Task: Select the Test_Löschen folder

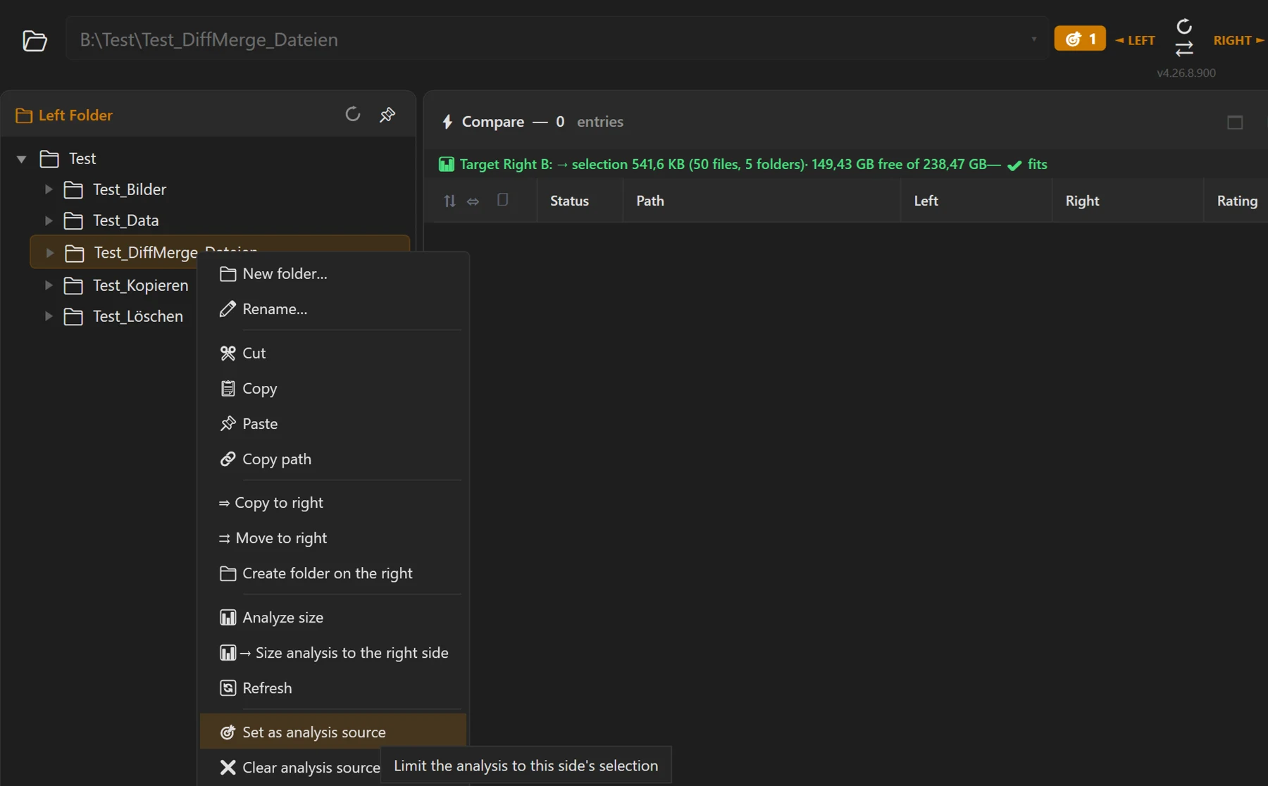Action: click(x=138, y=316)
